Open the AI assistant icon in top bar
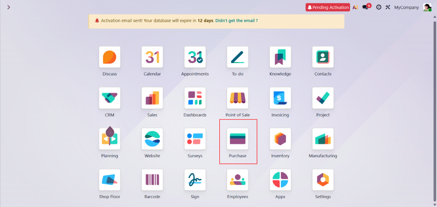437x207 pixels. tap(355, 7)
